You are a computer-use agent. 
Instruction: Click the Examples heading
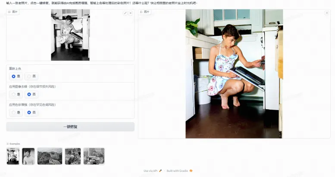13,144
